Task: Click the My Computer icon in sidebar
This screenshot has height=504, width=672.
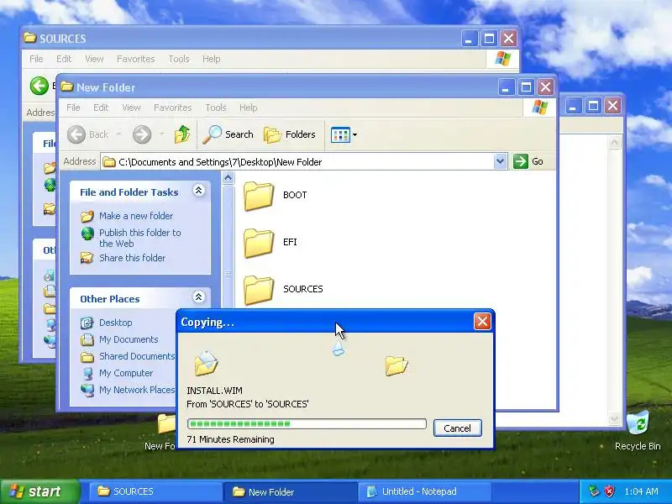Action: pyautogui.click(x=87, y=373)
